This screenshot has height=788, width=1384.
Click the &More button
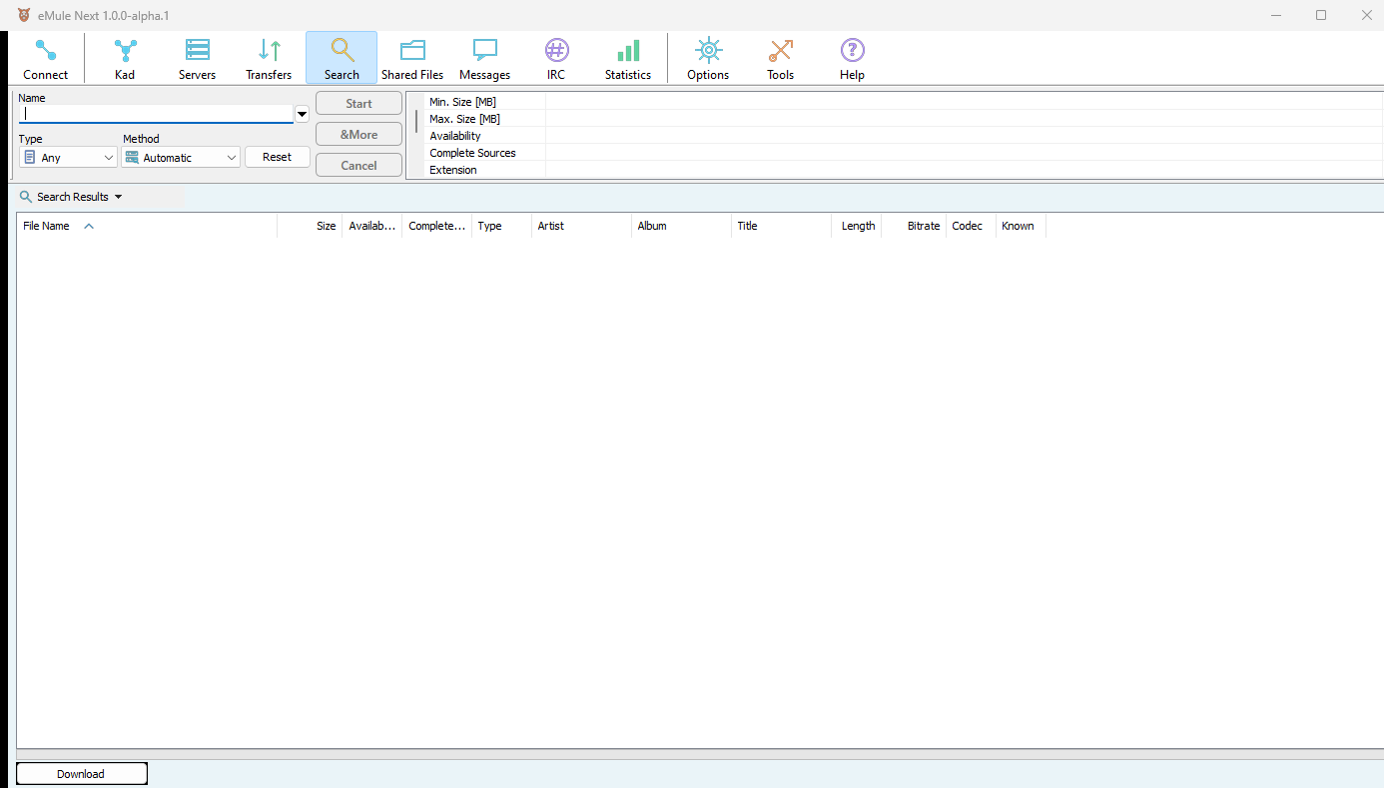pyautogui.click(x=358, y=135)
